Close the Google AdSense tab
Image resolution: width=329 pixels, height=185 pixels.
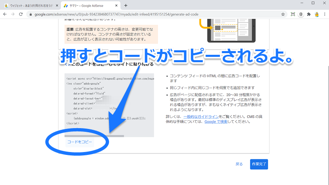pos(117,5)
